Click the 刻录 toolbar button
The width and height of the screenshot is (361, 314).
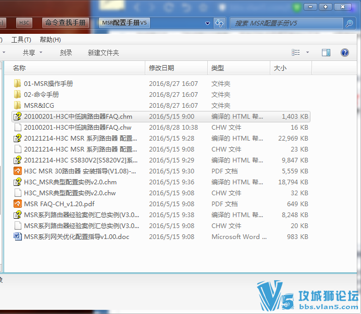[x=66, y=53]
